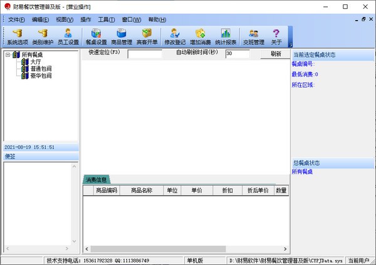Open 统计报表 statistics report
376x265 pixels.
click(226, 36)
